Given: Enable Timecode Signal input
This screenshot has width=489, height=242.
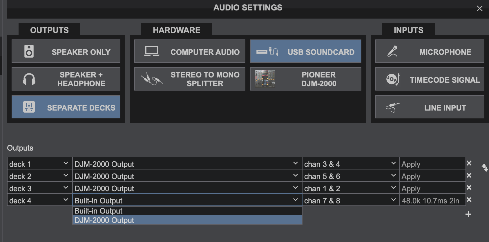Looking at the screenshot, I should click(430, 79).
